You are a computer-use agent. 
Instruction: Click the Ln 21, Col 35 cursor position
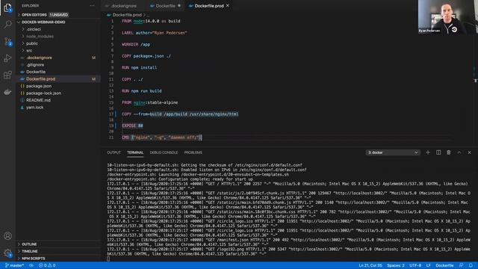pyautogui.click(x=370, y=265)
